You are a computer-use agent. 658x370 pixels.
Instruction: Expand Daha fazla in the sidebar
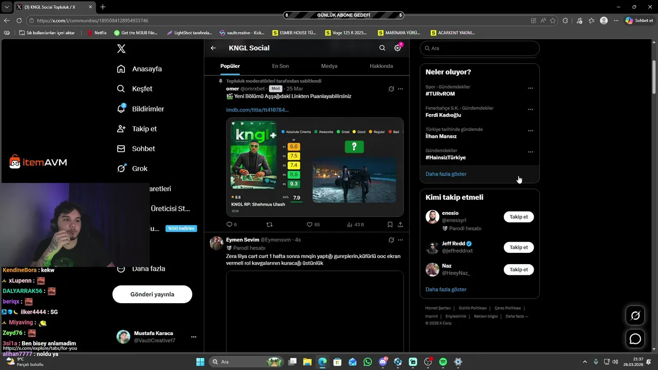click(x=141, y=269)
